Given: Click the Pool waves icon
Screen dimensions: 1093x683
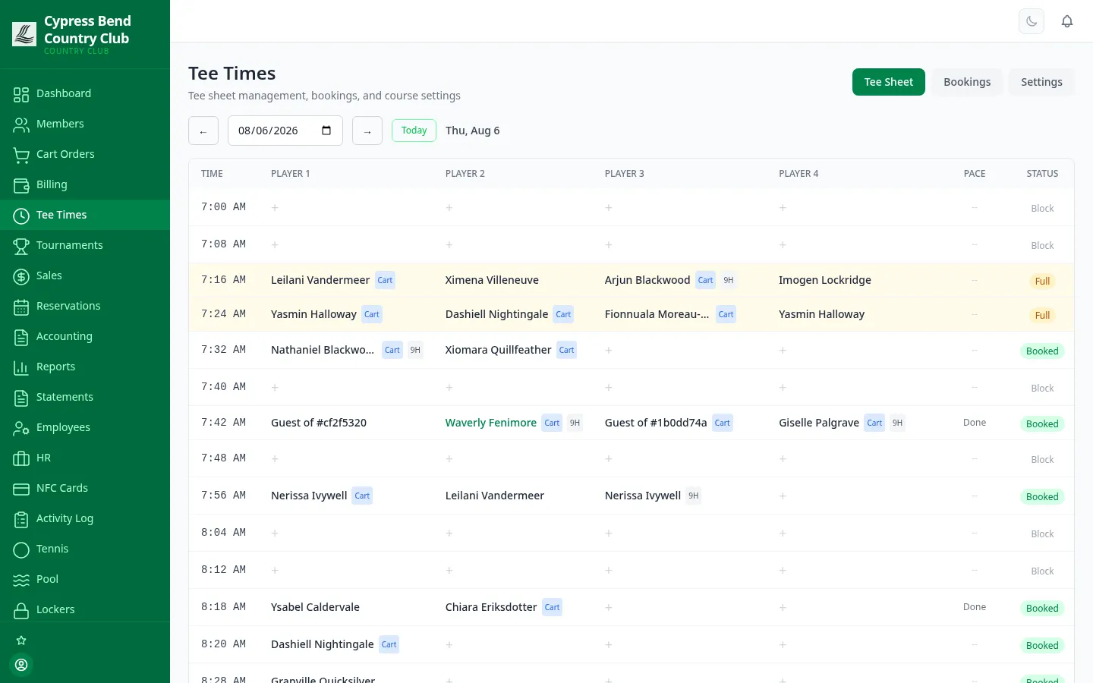Looking at the screenshot, I should [x=21, y=580].
